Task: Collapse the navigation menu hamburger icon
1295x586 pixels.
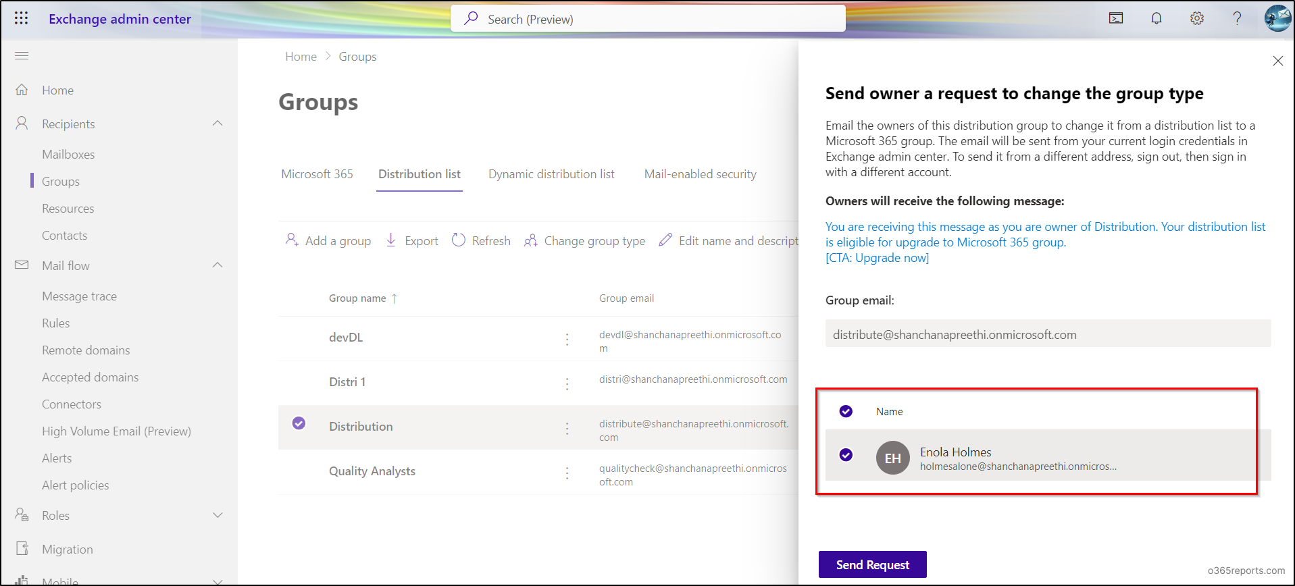Action: (x=22, y=55)
